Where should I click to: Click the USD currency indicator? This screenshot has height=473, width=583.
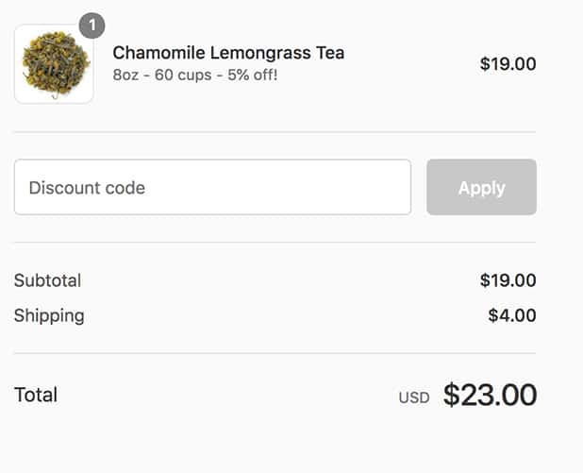click(x=413, y=397)
